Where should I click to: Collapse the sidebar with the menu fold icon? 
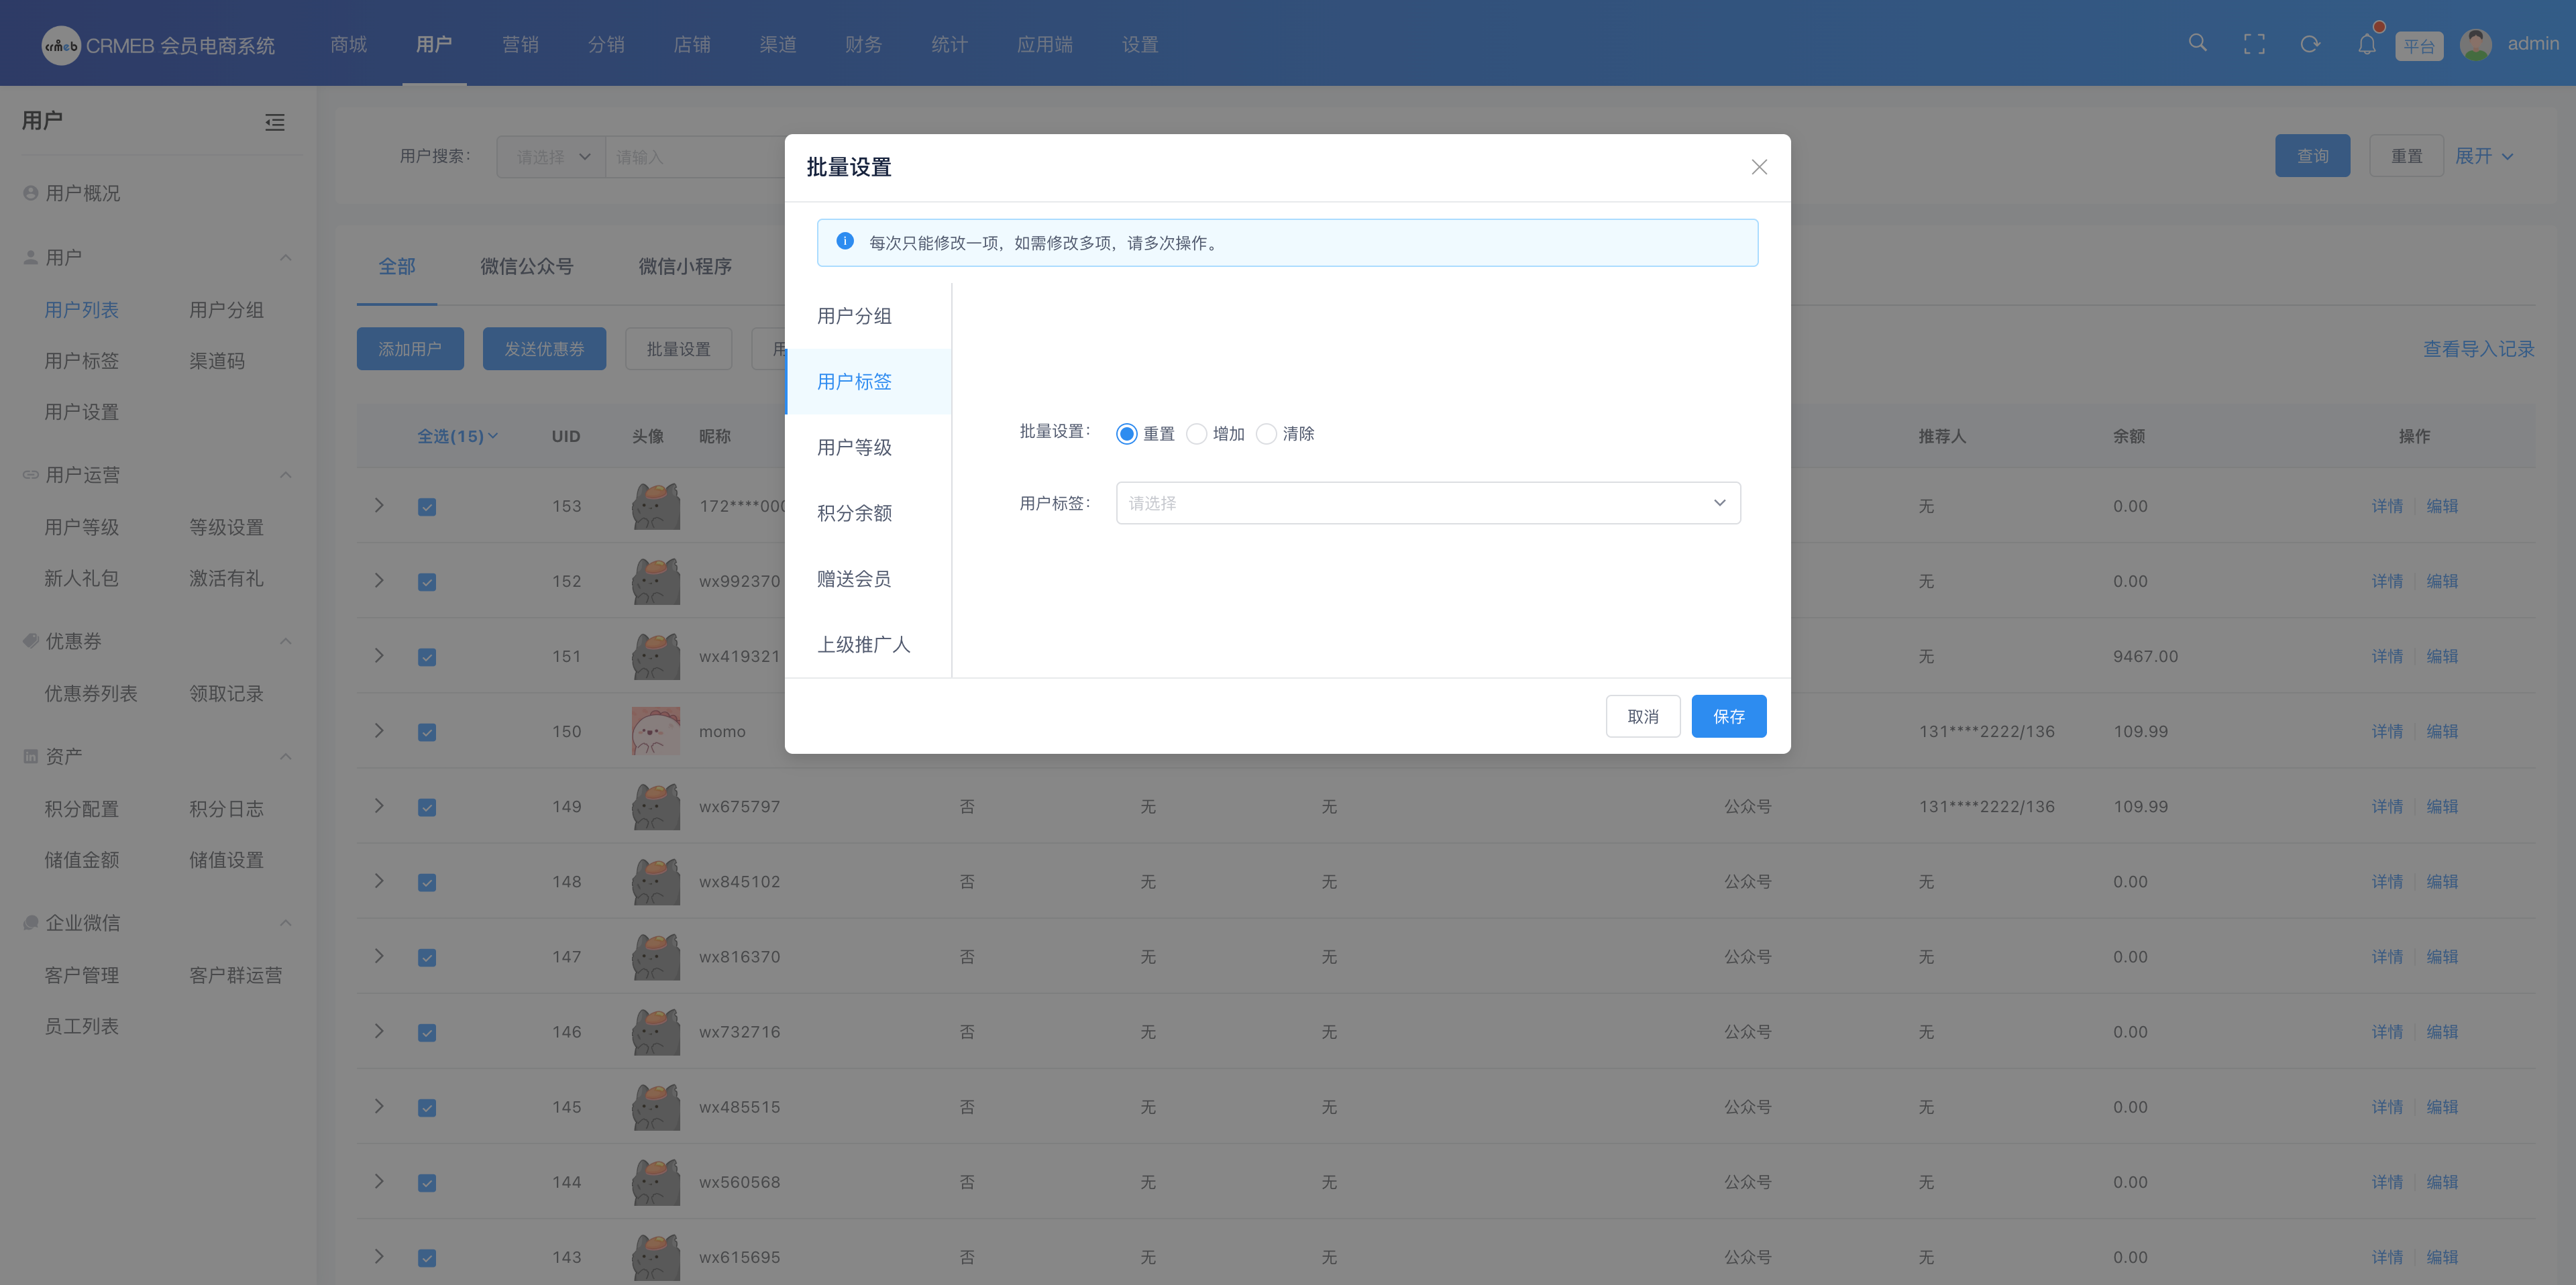(x=274, y=122)
